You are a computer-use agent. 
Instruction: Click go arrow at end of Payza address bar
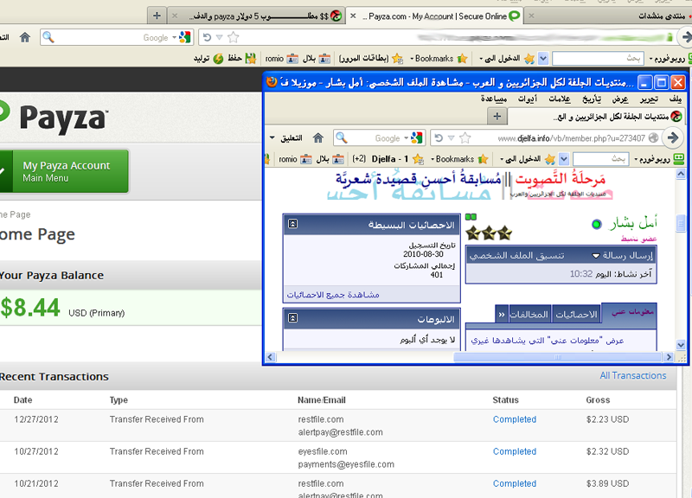(686, 37)
